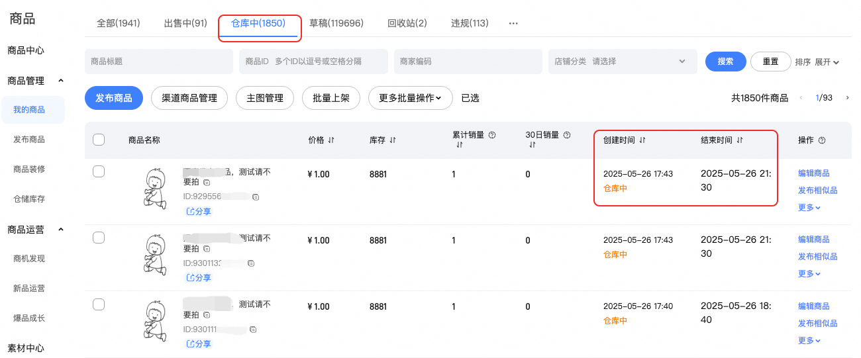861x358 pixels.
Task: Check the first product row checkbox
Action: point(99,171)
